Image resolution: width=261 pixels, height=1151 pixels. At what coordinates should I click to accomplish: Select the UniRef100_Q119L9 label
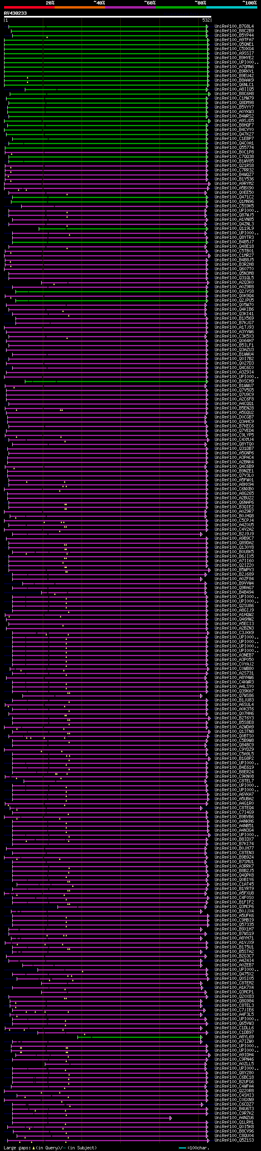click(x=234, y=228)
